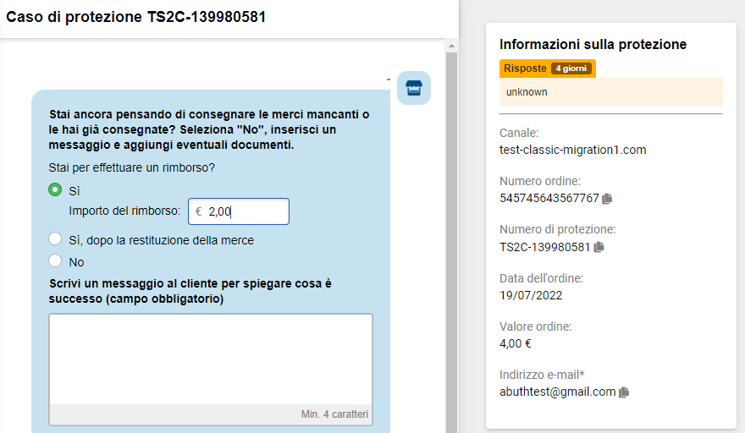This screenshot has height=433, width=745.
Task: Click the order date 19/07/2022
Action: 531,295
